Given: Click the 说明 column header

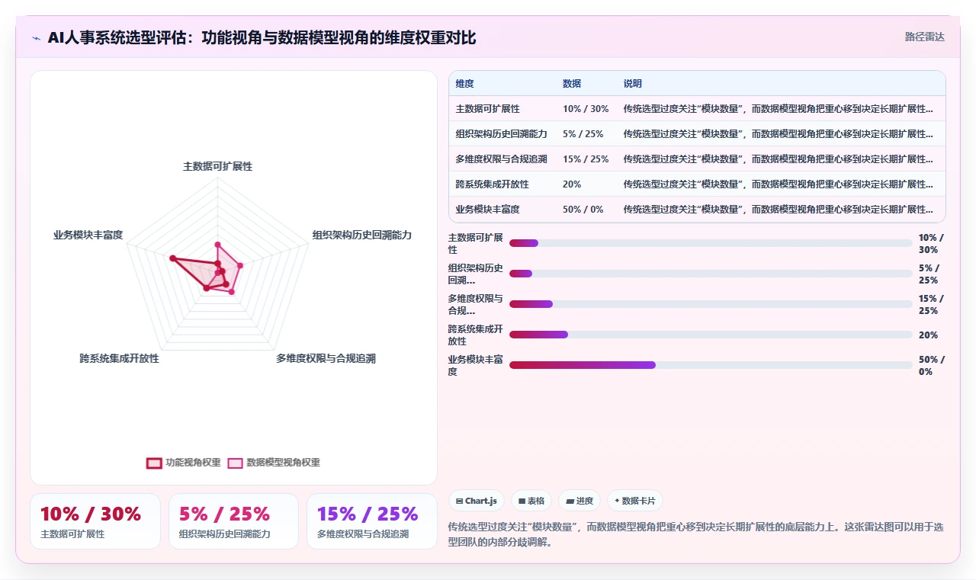Looking at the screenshot, I should click(633, 84).
